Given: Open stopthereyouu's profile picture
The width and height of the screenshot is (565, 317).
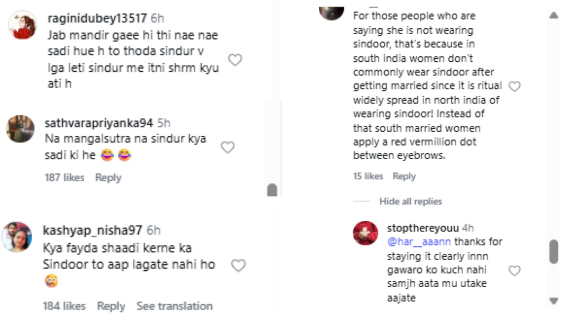Looking at the screenshot, I should [365, 233].
